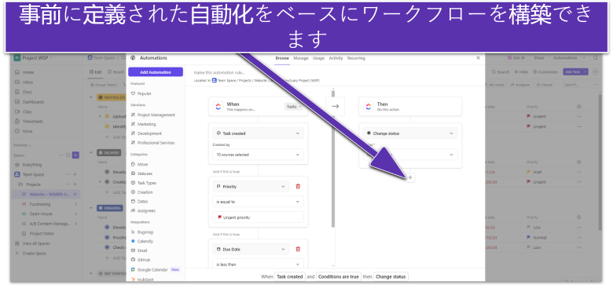This screenshot has width=613, height=285.
Task: Select the Development solutions category
Action: point(146,133)
